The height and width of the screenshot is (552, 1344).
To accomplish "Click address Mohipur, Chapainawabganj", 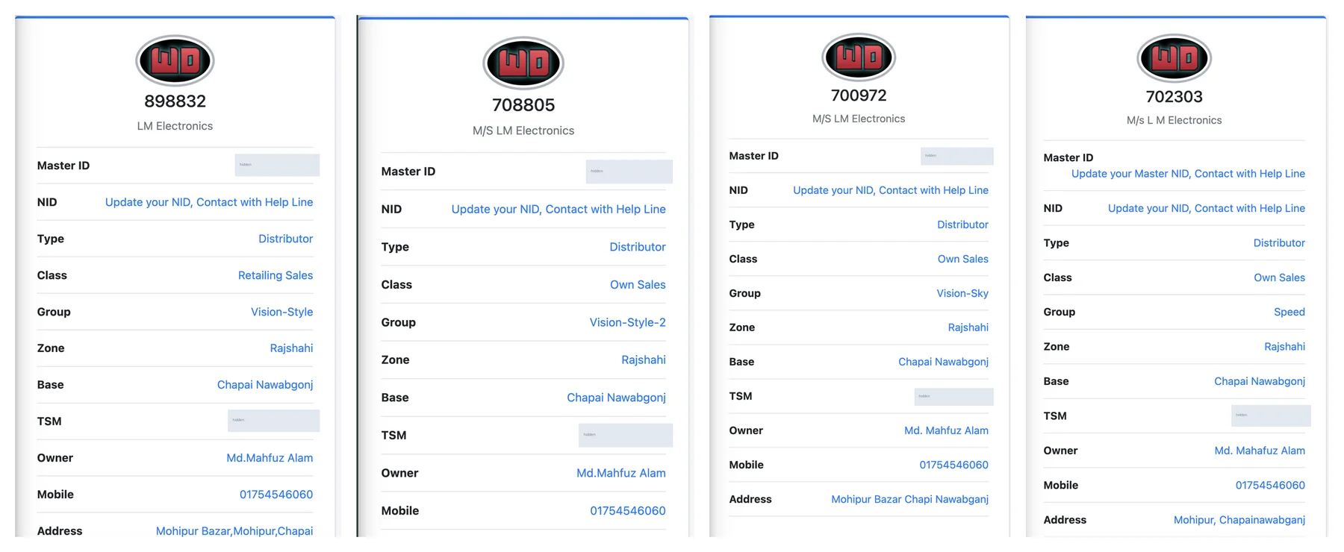I will 1239,520.
